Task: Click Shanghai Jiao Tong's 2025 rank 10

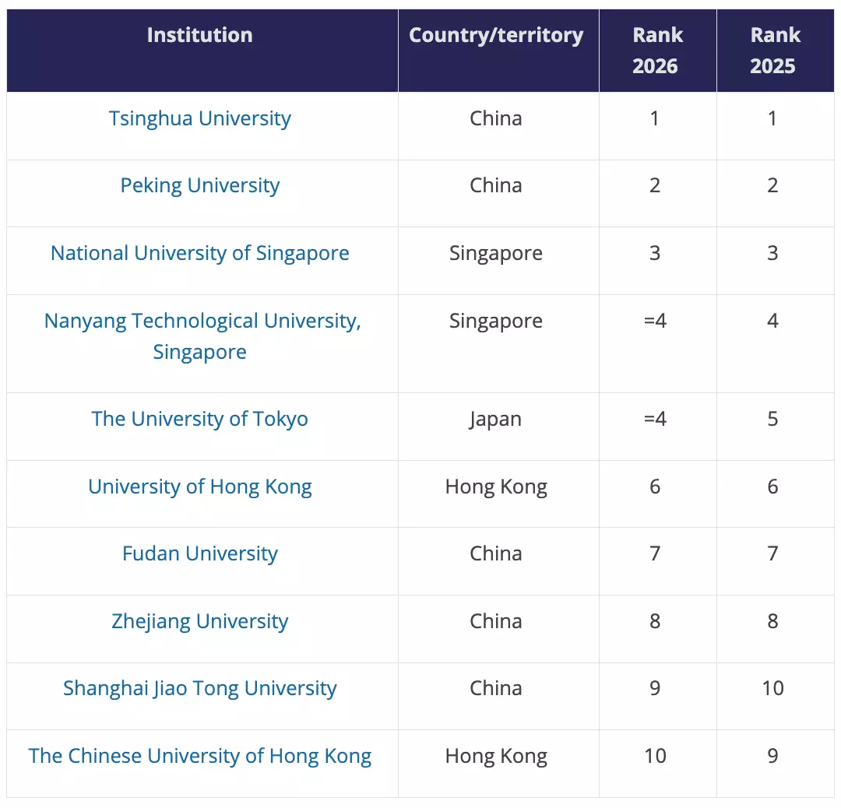Action: point(772,688)
